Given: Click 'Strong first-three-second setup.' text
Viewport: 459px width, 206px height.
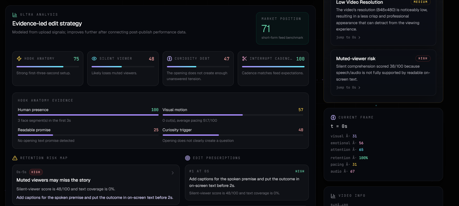Looking at the screenshot, I should coord(44,73).
